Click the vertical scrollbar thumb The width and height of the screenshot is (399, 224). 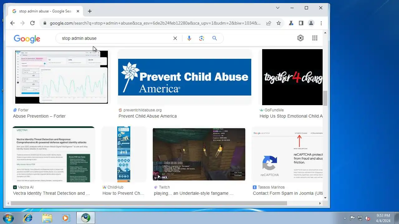click(x=325, y=98)
